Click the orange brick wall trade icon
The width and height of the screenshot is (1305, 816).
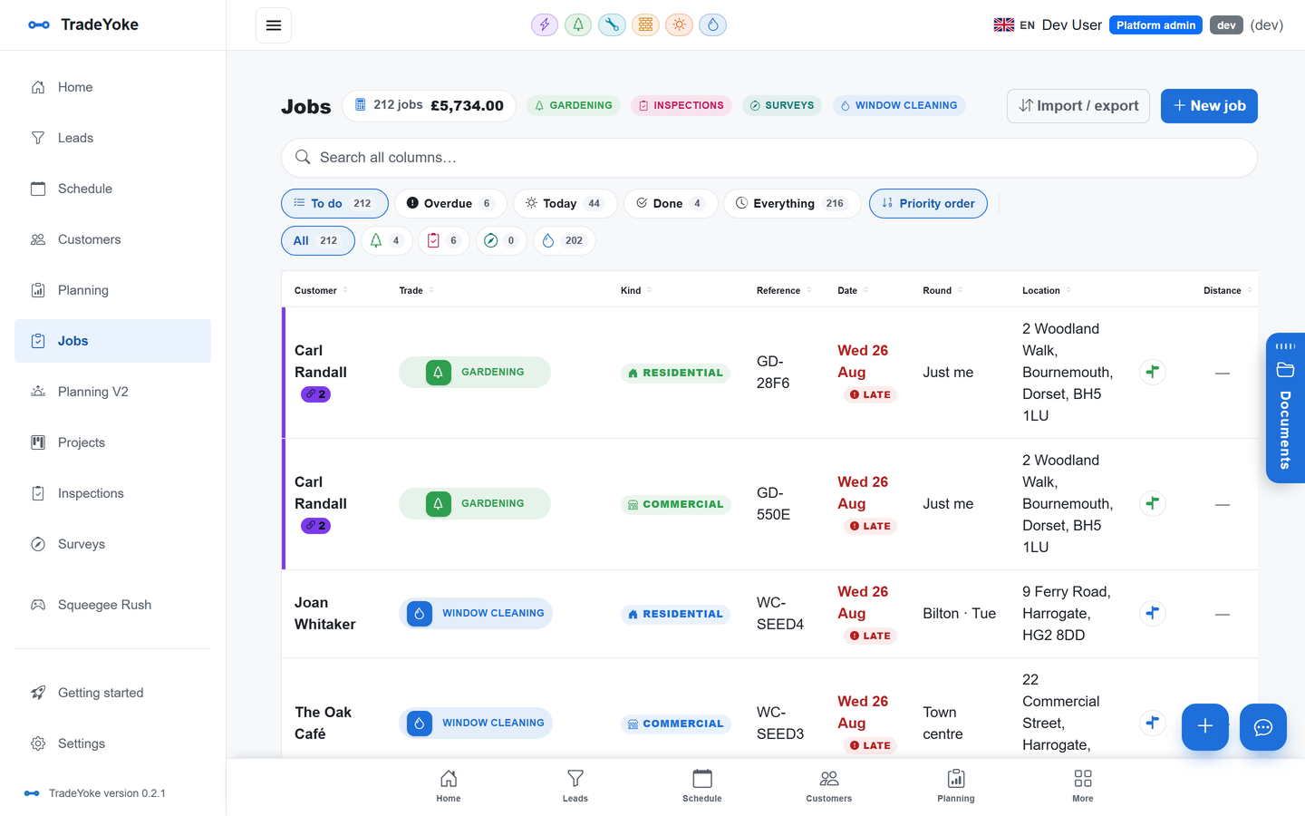[x=645, y=25]
